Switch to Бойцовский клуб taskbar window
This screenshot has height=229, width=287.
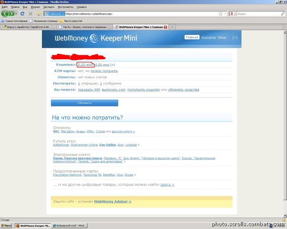click(x=69, y=226)
